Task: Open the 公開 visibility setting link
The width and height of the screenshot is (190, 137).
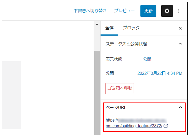Action: tap(147, 59)
